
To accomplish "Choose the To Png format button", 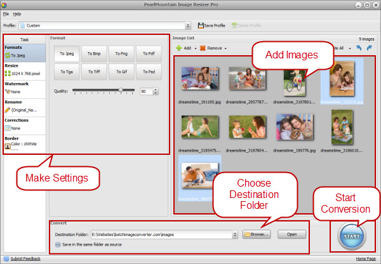I will point(121,54).
